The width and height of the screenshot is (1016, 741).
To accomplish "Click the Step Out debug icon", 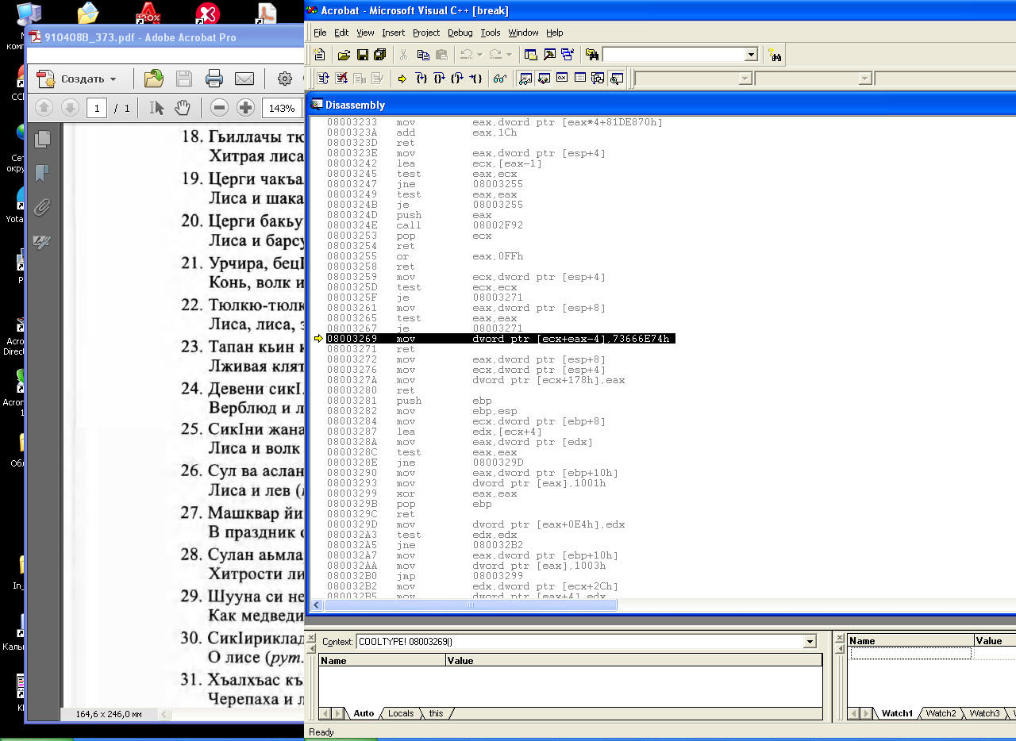I will coord(457,79).
